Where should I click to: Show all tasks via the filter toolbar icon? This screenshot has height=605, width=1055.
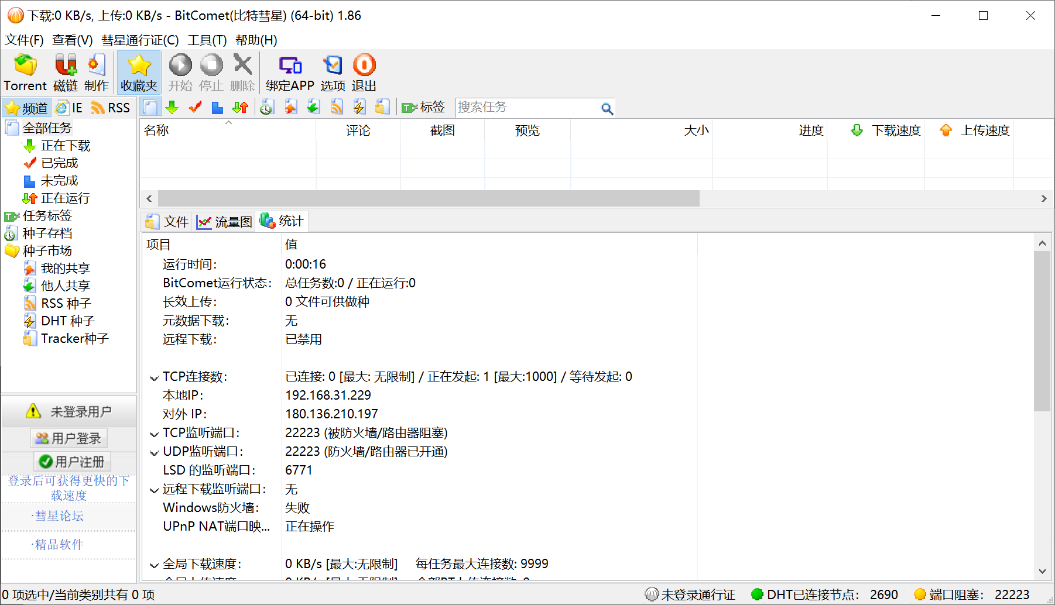(x=150, y=107)
